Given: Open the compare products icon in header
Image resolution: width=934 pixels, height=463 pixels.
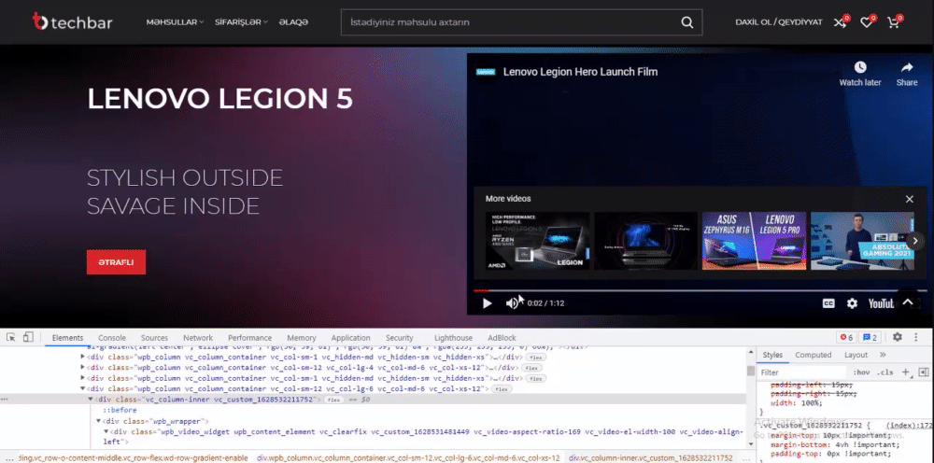Looking at the screenshot, I should (x=840, y=22).
